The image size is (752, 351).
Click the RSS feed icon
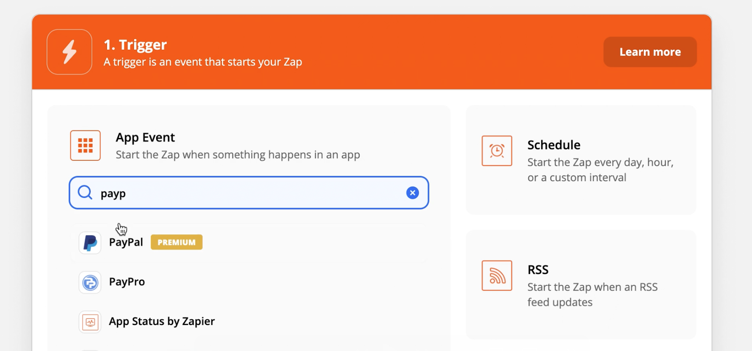point(497,275)
